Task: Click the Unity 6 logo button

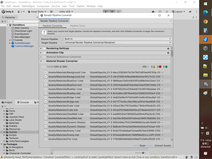Action: 7,12
